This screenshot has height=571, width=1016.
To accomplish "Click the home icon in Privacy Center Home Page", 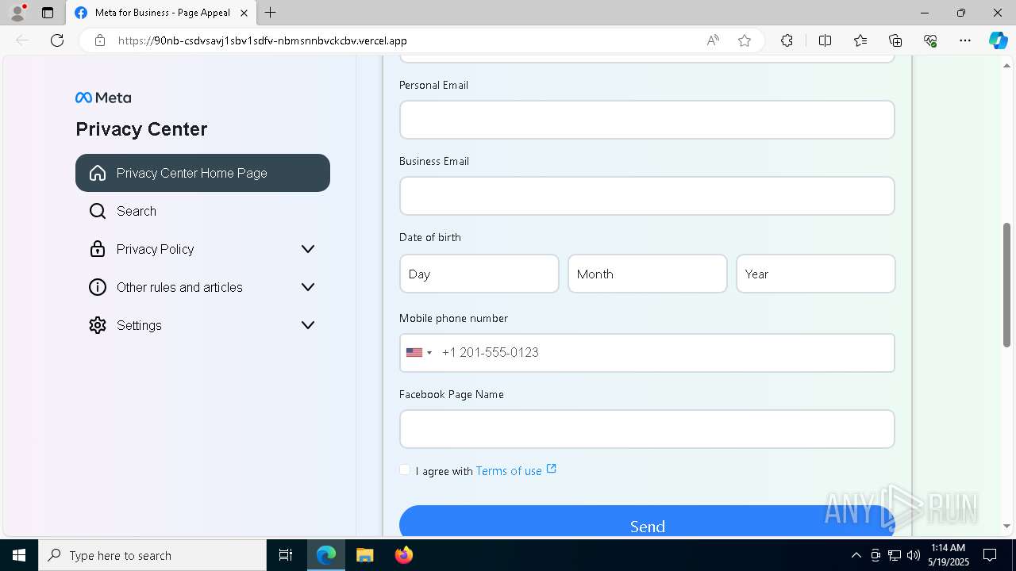I will click(x=98, y=173).
